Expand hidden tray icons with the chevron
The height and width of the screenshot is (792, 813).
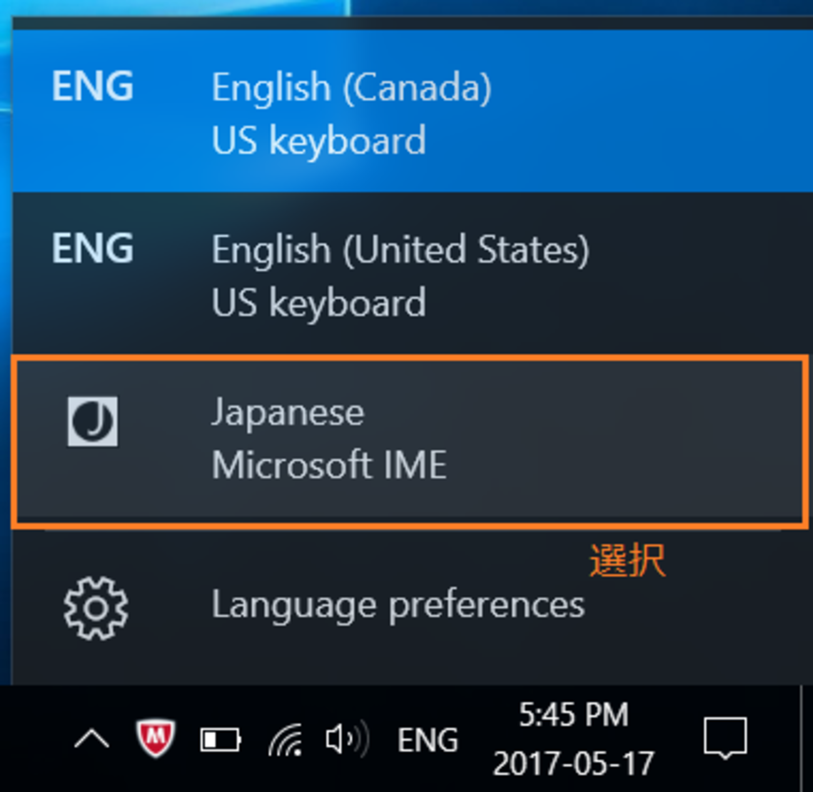click(92, 740)
